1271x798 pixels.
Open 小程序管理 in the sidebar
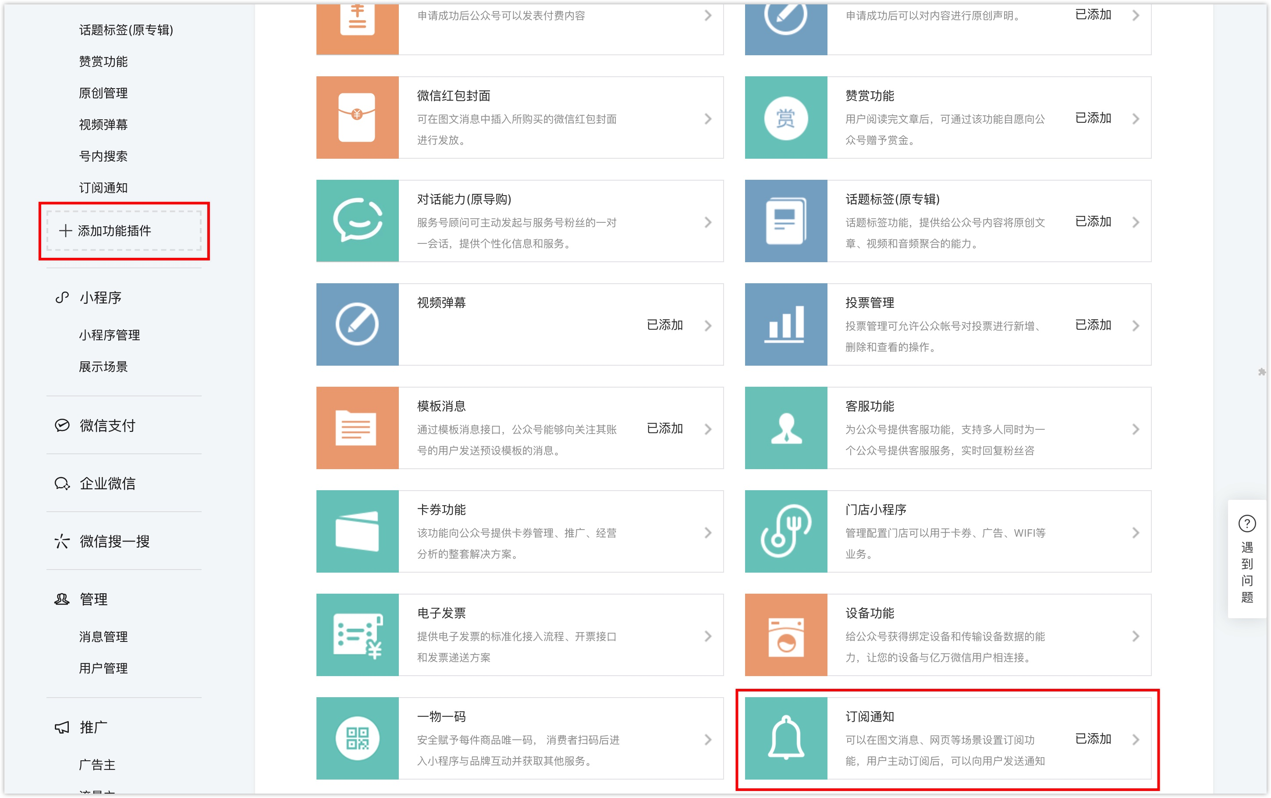point(109,335)
